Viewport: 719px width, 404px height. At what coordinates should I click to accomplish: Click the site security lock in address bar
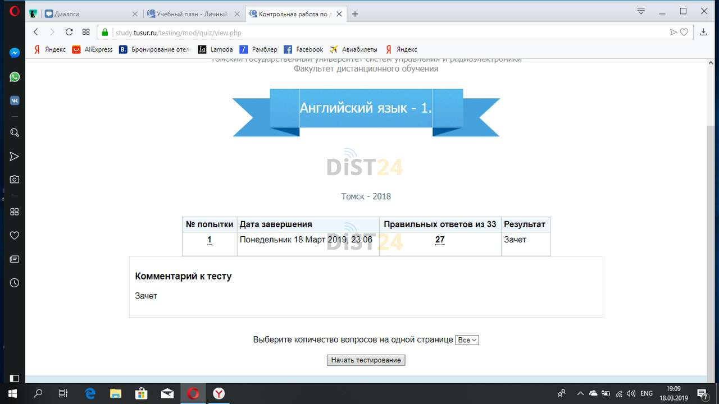point(104,32)
